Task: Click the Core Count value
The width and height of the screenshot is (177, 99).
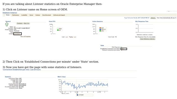Action: click(116, 37)
